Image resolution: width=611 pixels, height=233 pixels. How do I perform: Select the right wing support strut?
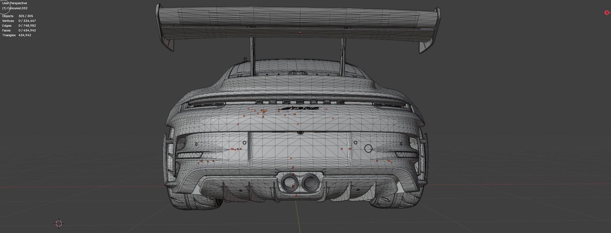coord(343,56)
